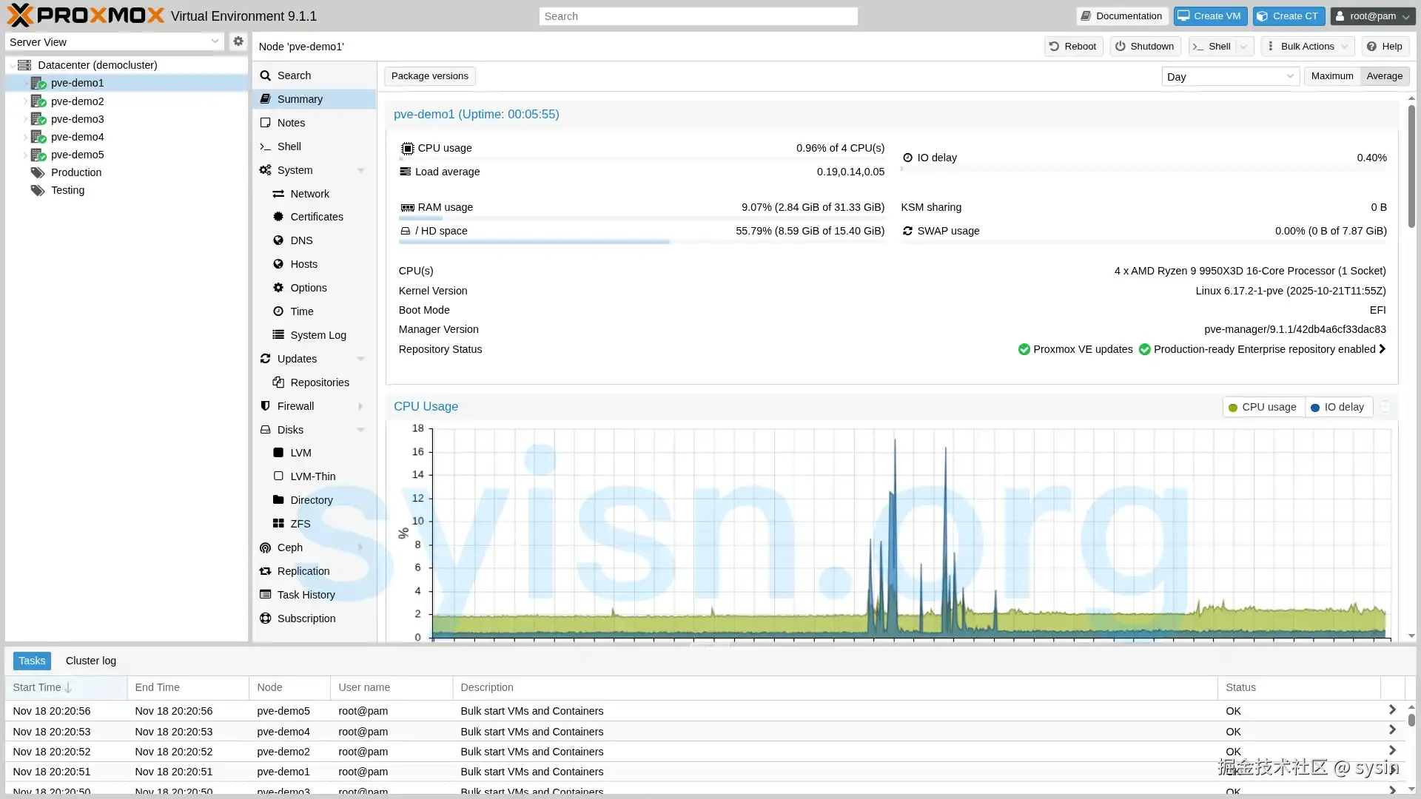Select ZFS under Disks
This screenshot has height=799, width=1421.
[x=299, y=523]
